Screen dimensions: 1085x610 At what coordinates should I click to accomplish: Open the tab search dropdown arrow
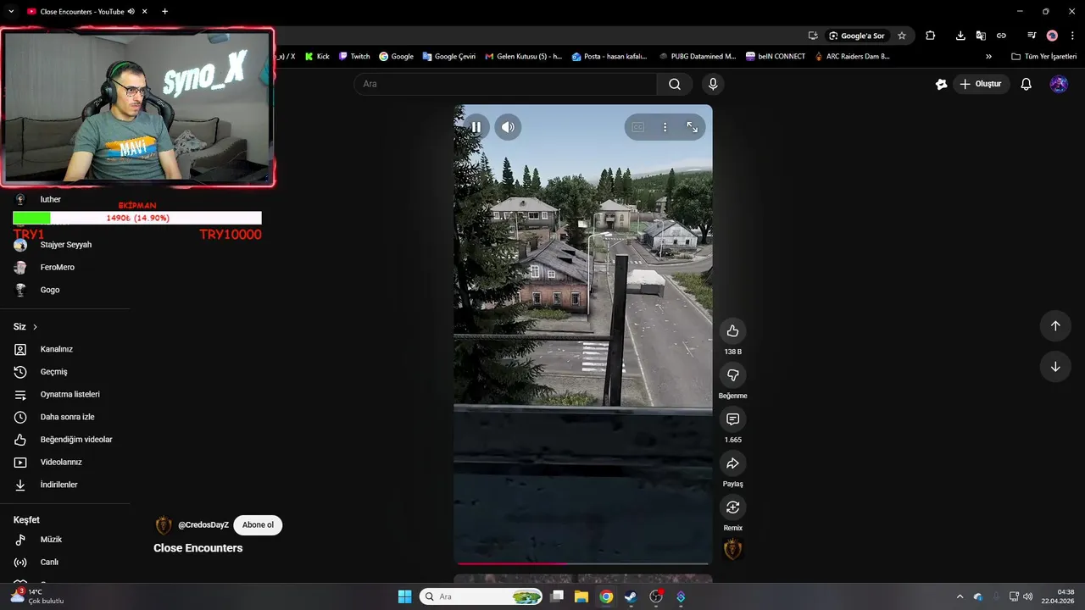(11, 12)
